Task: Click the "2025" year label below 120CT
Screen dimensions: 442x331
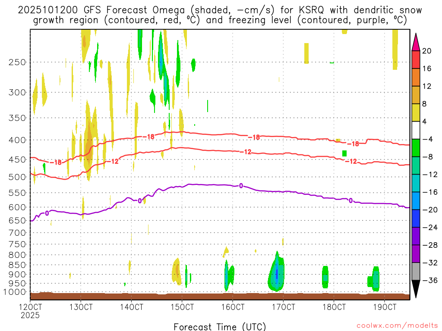Action: pos(30,315)
